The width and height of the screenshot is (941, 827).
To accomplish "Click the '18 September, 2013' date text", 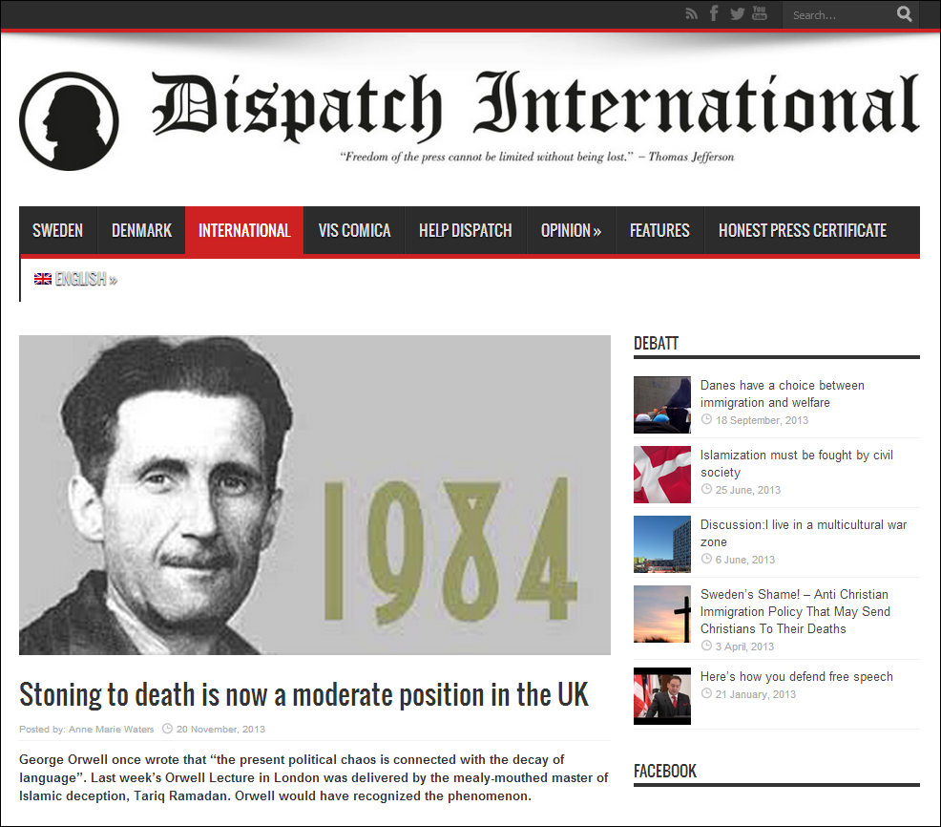I will coord(762,420).
